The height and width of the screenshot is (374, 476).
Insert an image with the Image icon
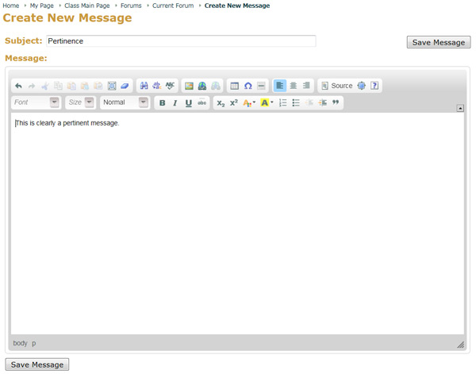click(189, 86)
